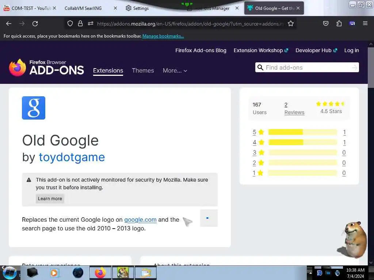Open the Firefox Add-ons Blog link
This screenshot has height=280, width=374.
coord(201,50)
